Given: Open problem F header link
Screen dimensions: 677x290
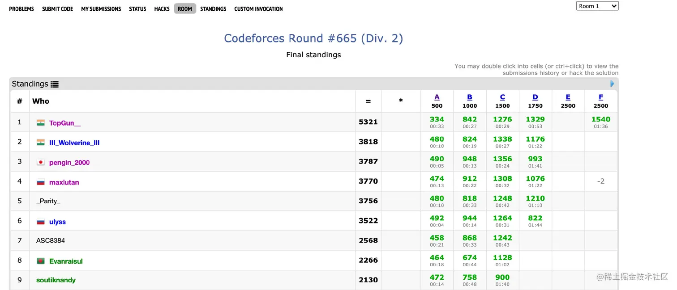Looking at the screenshot, I should pos(601,97).
